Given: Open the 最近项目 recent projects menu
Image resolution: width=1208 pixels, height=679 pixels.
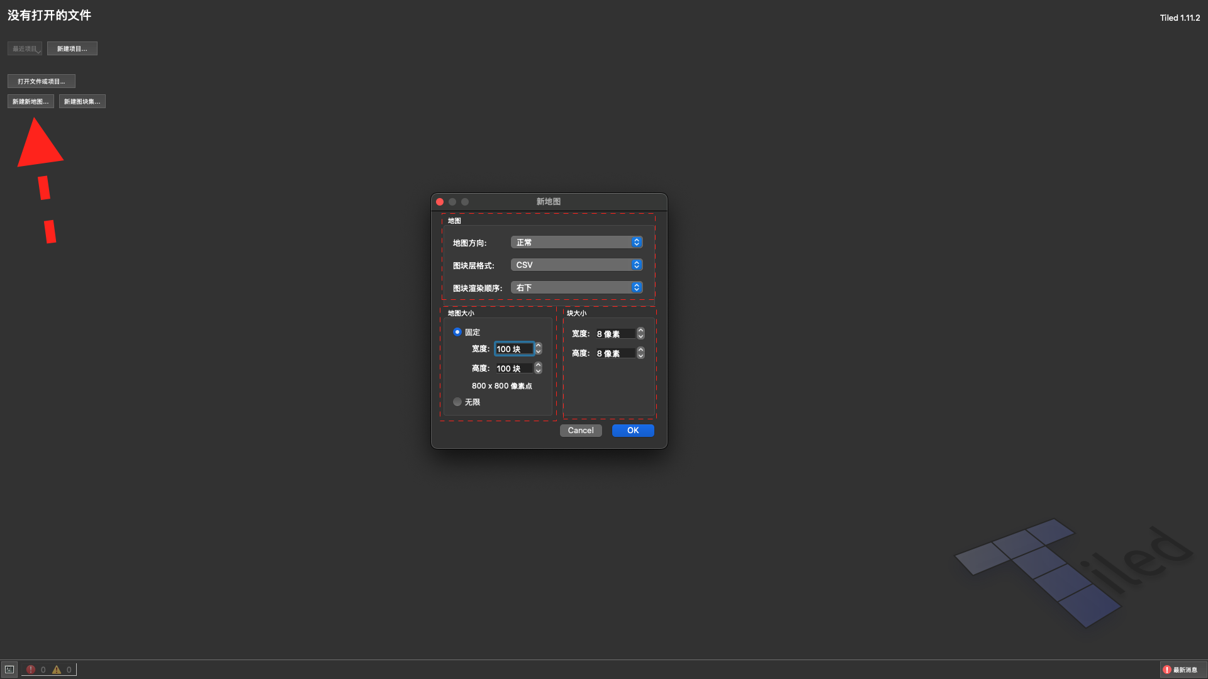Looking at the screenshot, I should click(x=25, y=48).
